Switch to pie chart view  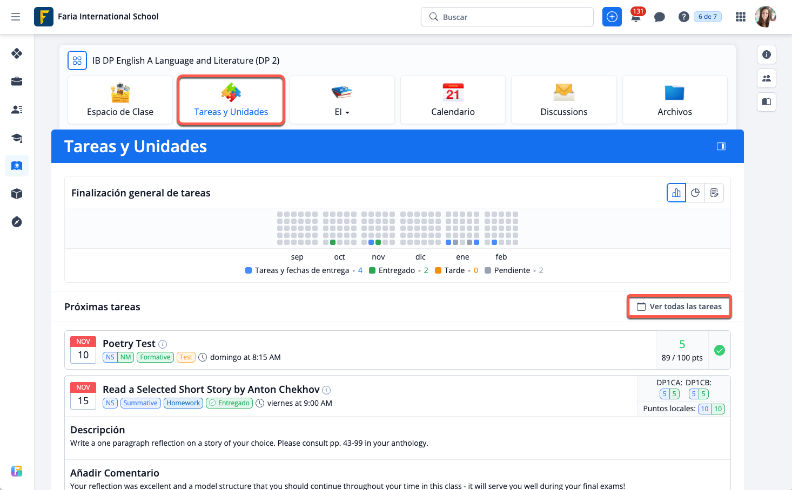tap(695, 193)
